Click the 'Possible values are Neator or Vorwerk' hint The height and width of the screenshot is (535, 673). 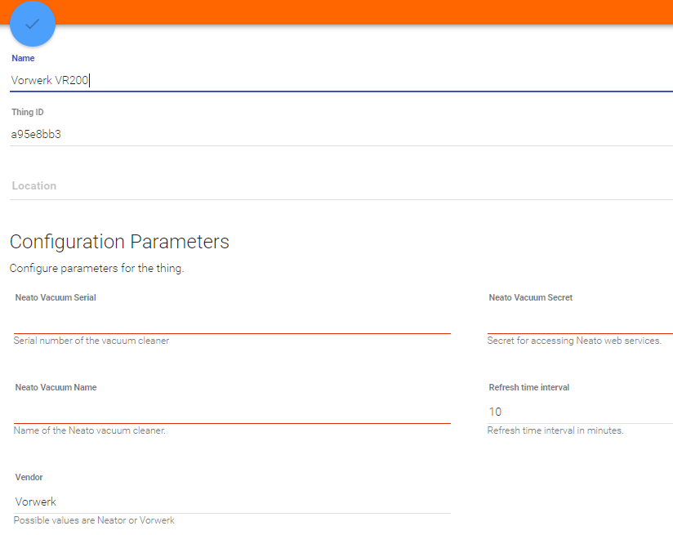94,520
